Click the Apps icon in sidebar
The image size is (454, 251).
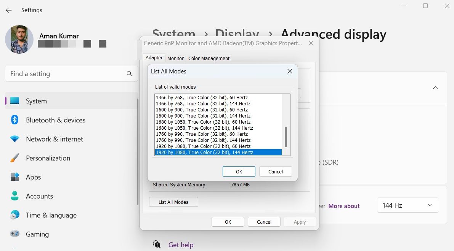[x=15, y=177]
